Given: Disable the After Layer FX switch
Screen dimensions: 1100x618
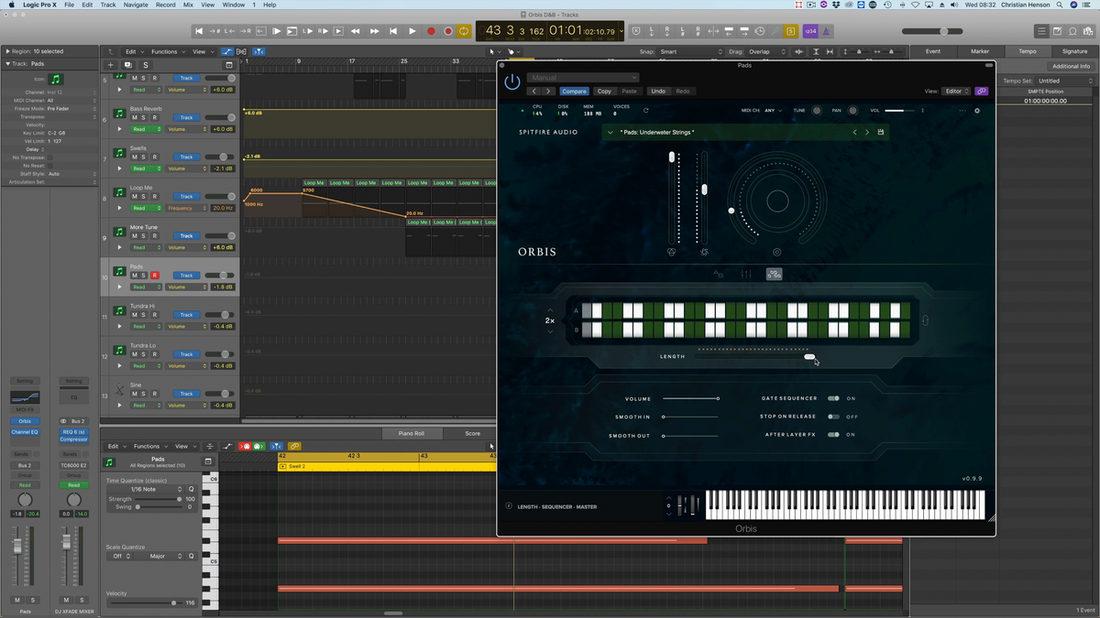Looking at the screenshot, I should (833, 435).
